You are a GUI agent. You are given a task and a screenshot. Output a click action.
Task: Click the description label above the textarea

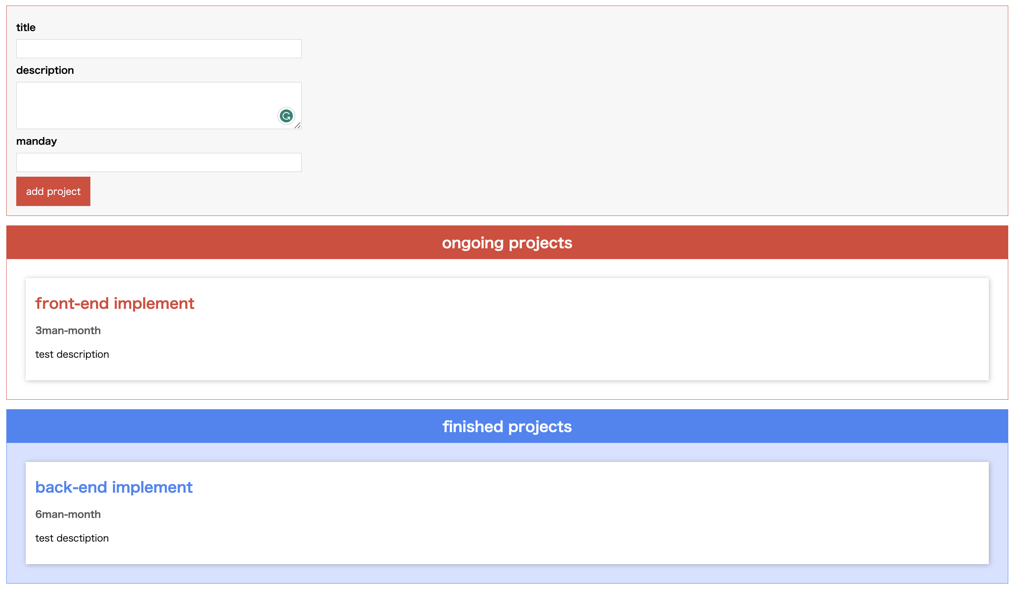coord(45,70)
